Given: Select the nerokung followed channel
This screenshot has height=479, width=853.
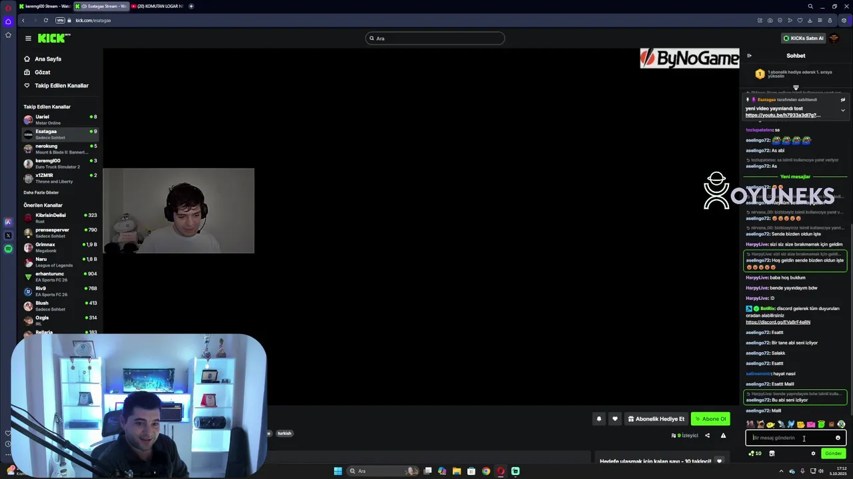Looking at the screenshot, I should tap(60, 149).
